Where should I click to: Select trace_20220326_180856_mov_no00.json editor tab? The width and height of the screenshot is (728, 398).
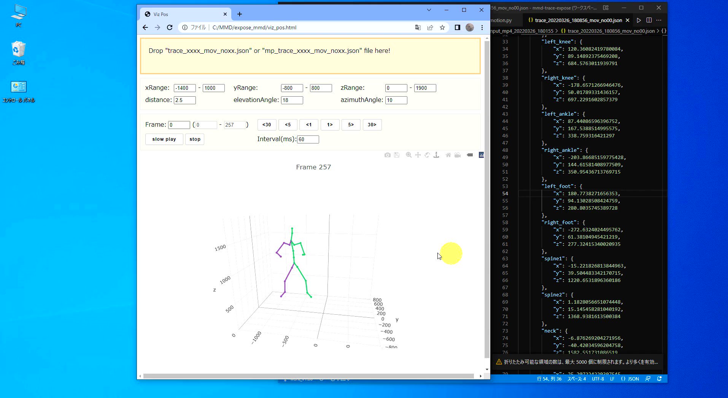tap(579, 20)
